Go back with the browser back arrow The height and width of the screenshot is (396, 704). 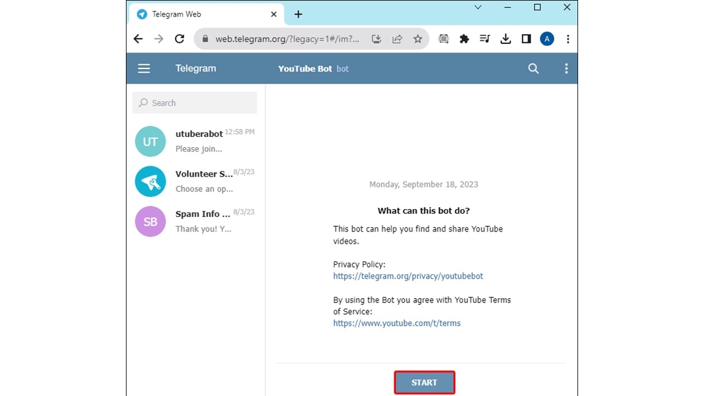pos(138,38)
